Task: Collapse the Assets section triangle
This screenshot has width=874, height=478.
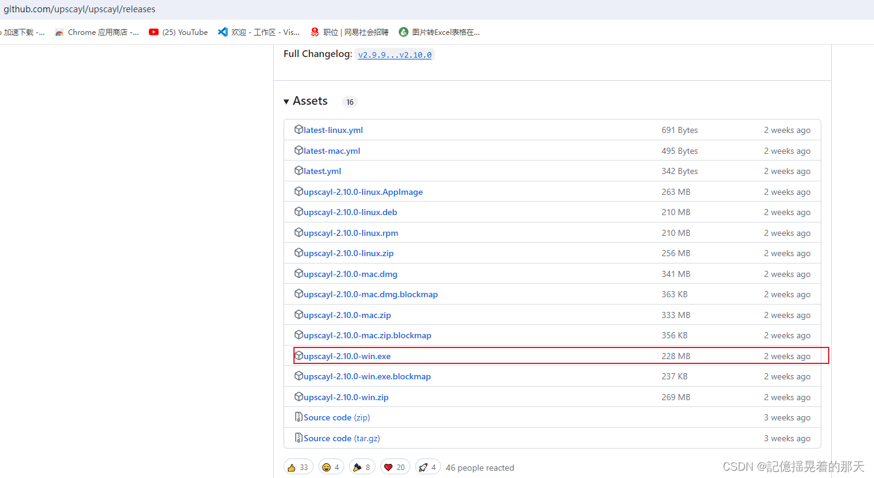Action: coord(286,102)
